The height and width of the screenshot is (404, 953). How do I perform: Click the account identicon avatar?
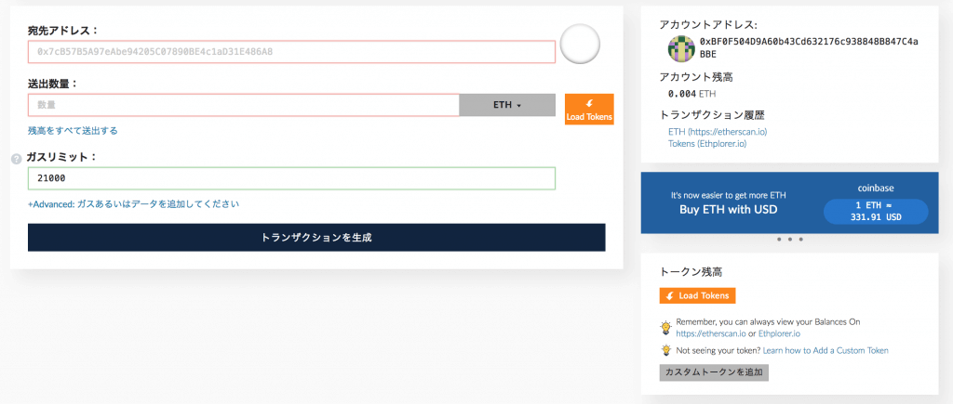[681, 48]
